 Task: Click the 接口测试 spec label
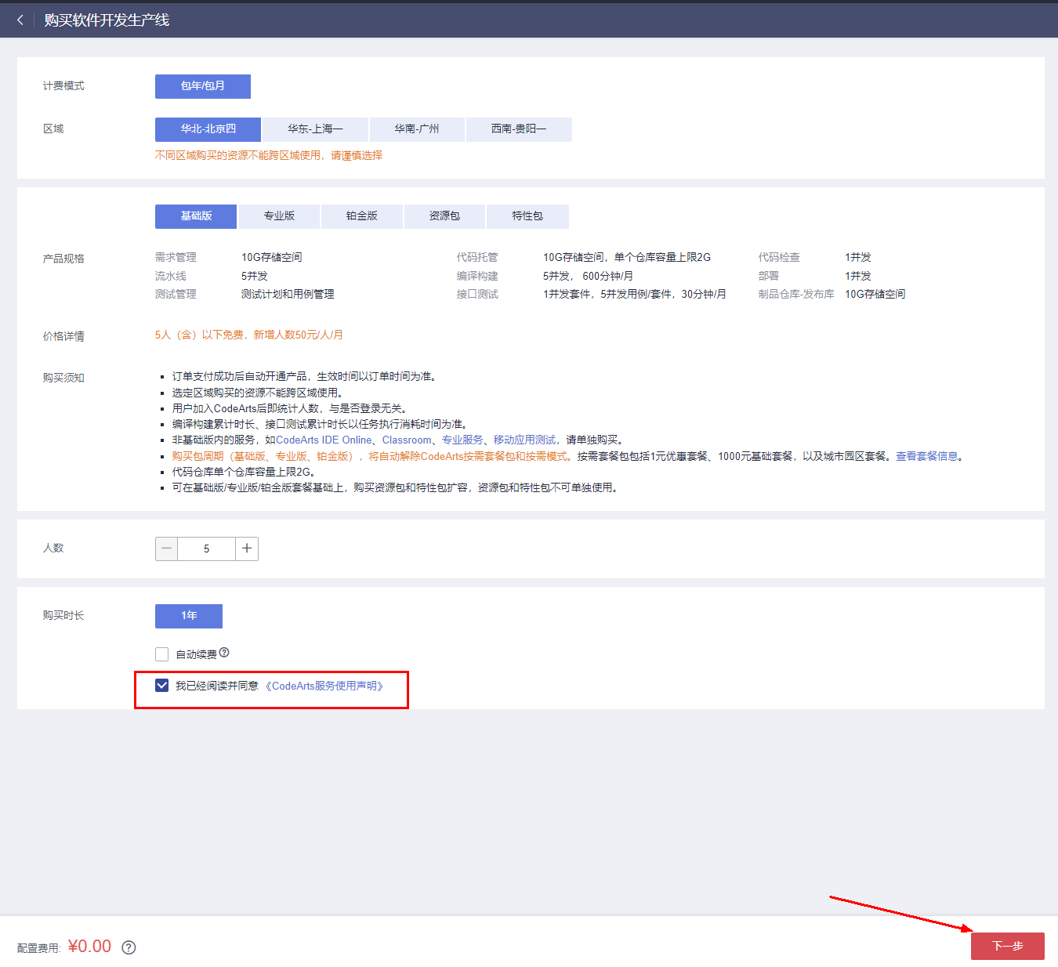(x=477, y=294)
